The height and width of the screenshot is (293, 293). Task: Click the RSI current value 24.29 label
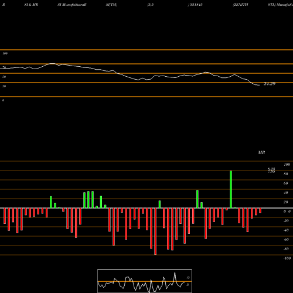(x=270, y=84)
